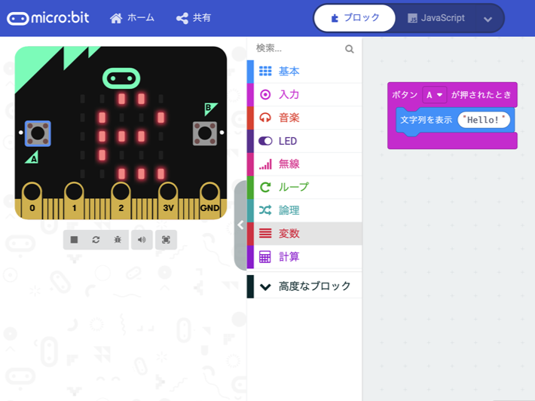Click the share nodes icon
Image resolution: width=535 pixels, height=401 pixels.
point(182,18)
